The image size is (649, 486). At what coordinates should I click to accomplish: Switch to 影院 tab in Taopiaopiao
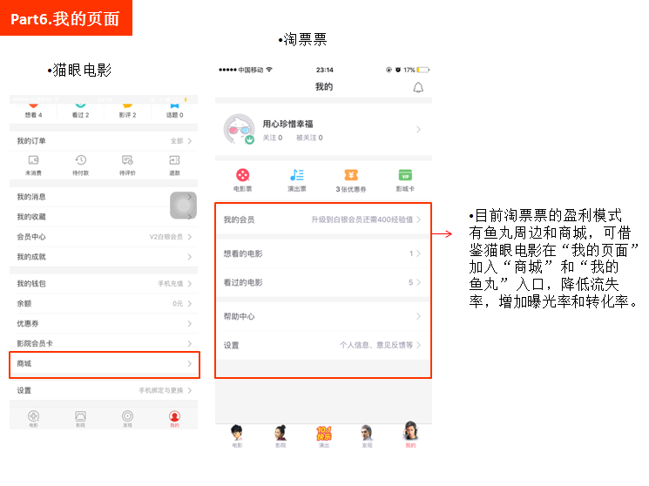[x=281, y=436]
